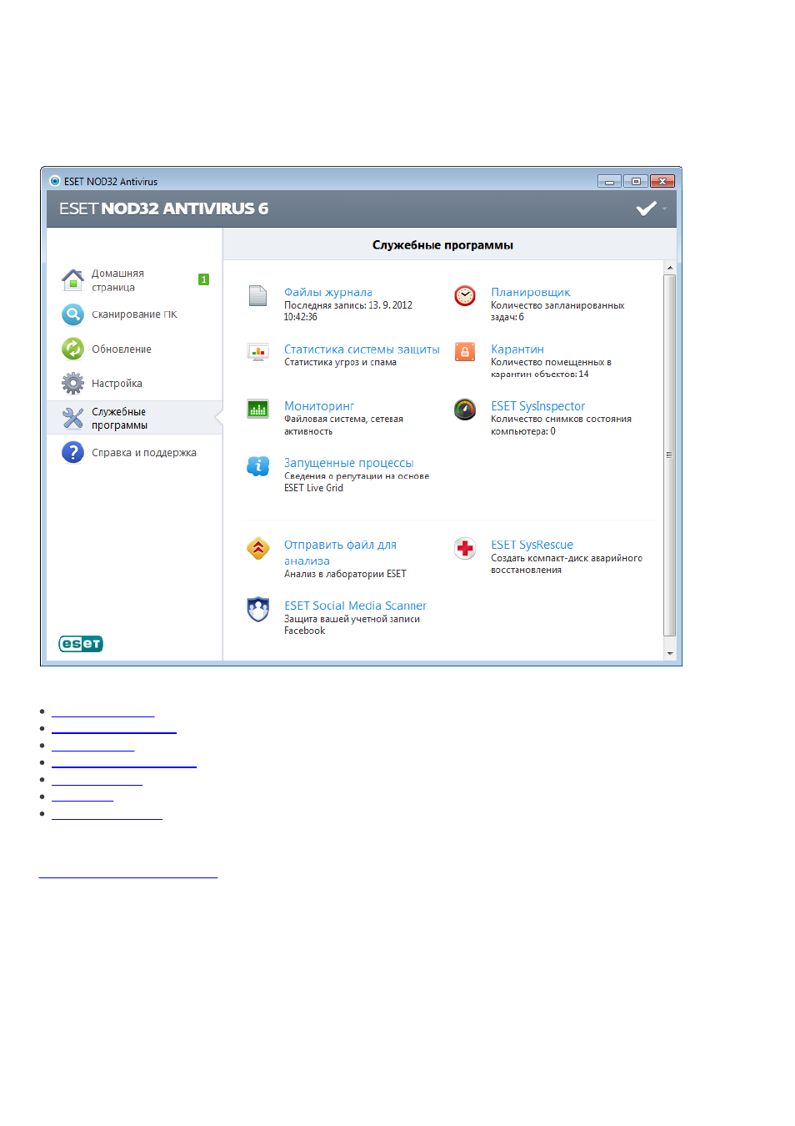Open the Файлы журнала link
The width and height of the screenshot is (795, 1126).
pyautogui.click(x=328, y=292)
